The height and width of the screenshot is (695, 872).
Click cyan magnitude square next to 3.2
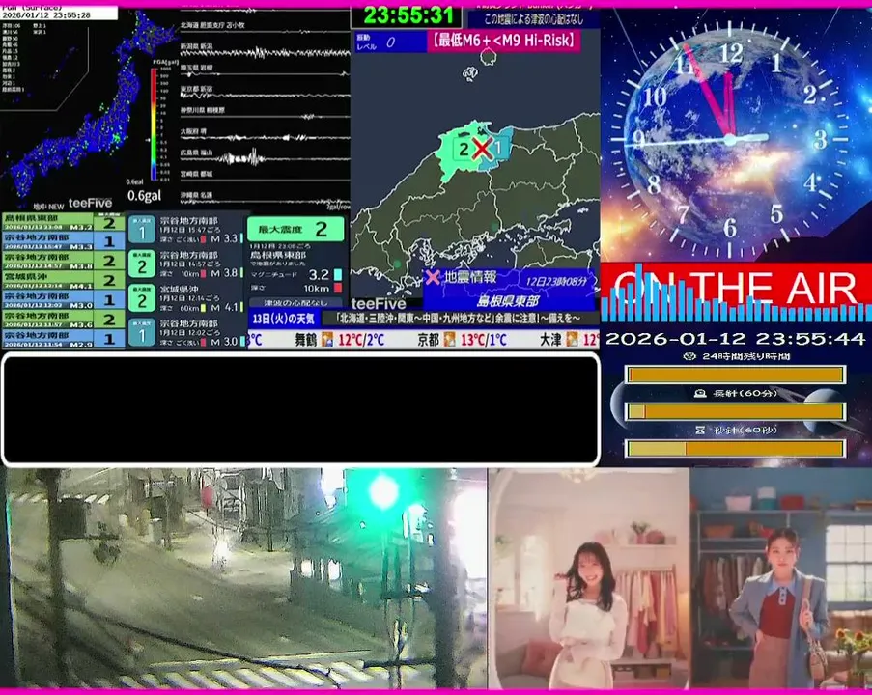click(x=338, y=275)
